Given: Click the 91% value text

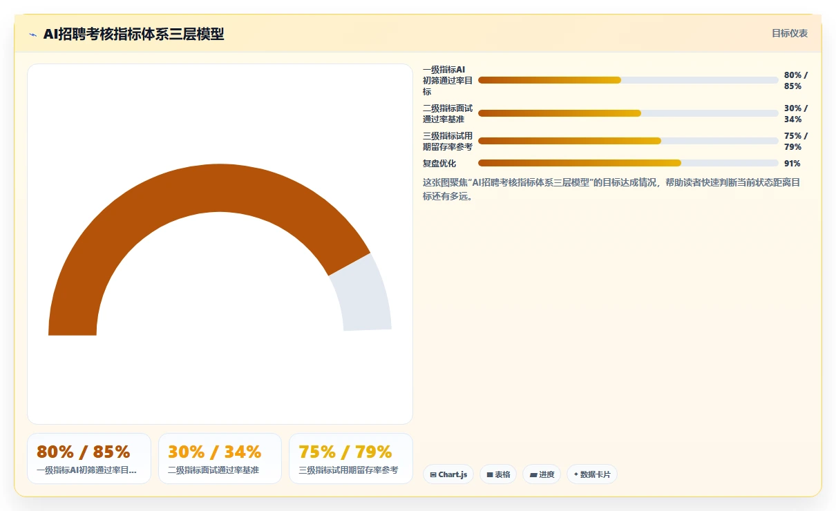Looking at the screenshot, I should [792, 164].
